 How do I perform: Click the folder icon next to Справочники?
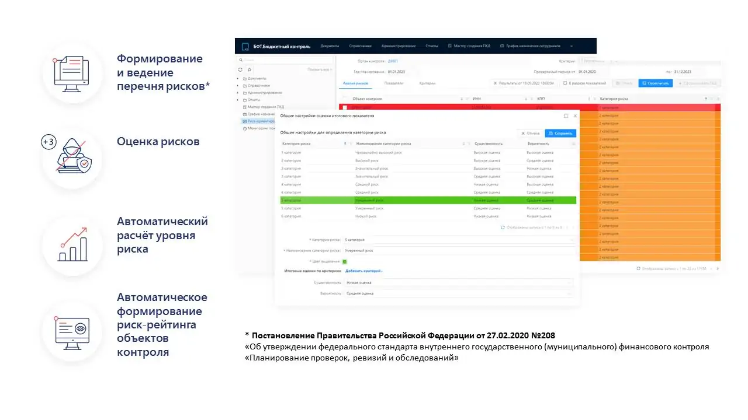[245, 86]
